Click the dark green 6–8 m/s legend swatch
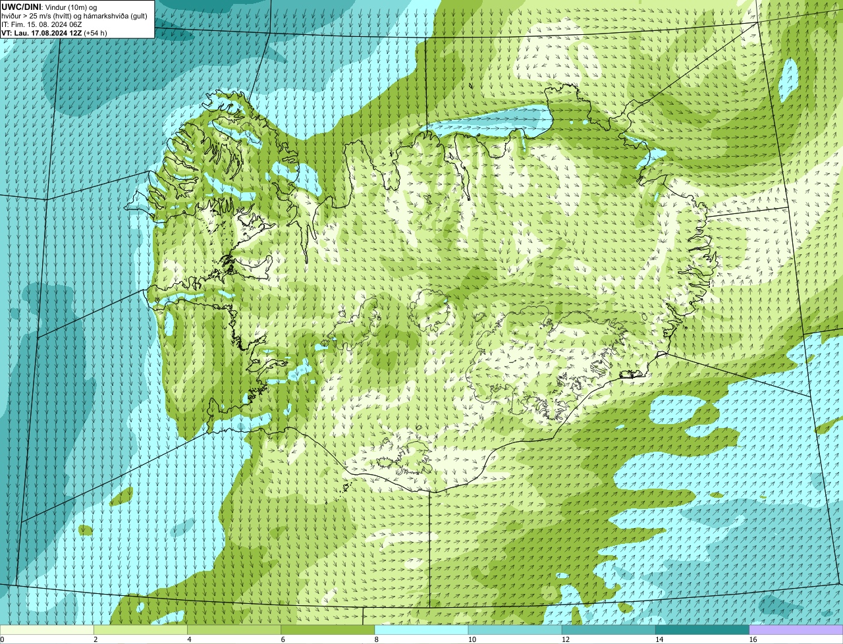Screen dimensions: 843x644 point(328,630)
